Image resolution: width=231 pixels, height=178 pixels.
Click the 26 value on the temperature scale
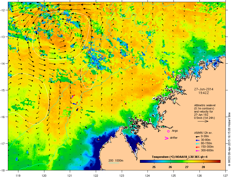170,167
